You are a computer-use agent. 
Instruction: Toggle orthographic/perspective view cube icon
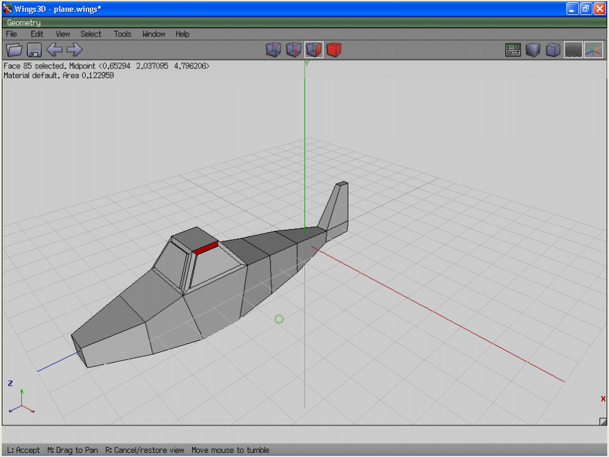click(553, 50)
